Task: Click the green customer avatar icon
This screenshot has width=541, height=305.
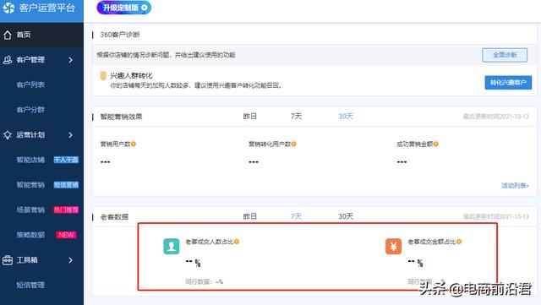Action: pyautogui.click(x=171, y=247)
